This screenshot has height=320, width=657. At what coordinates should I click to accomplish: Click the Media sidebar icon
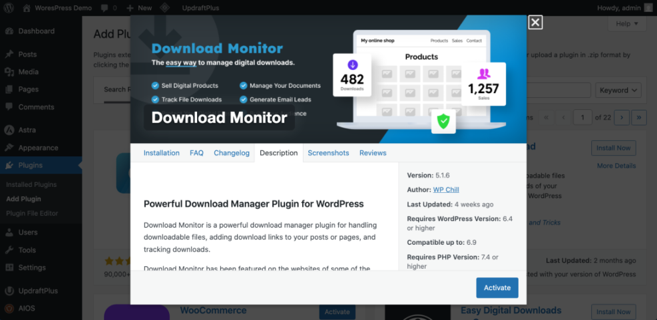pyautogui.click(x=9, y=72)
